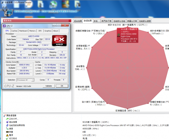Image resolution: width=169 pixels, height=140 pixels.
Task: Click the memory chip icon beside 容量
Action: 7,132
